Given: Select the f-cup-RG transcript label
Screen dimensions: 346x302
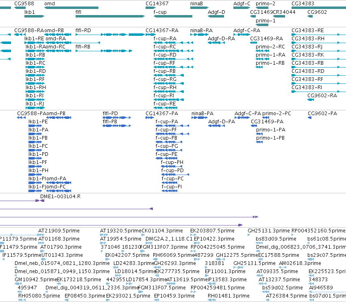Looking at the screenshot, I should pos(165,79).
